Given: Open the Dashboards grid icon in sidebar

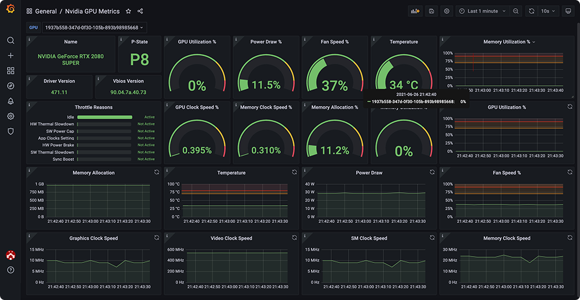Looking at the screenshot, I should [x=10, y=71].
